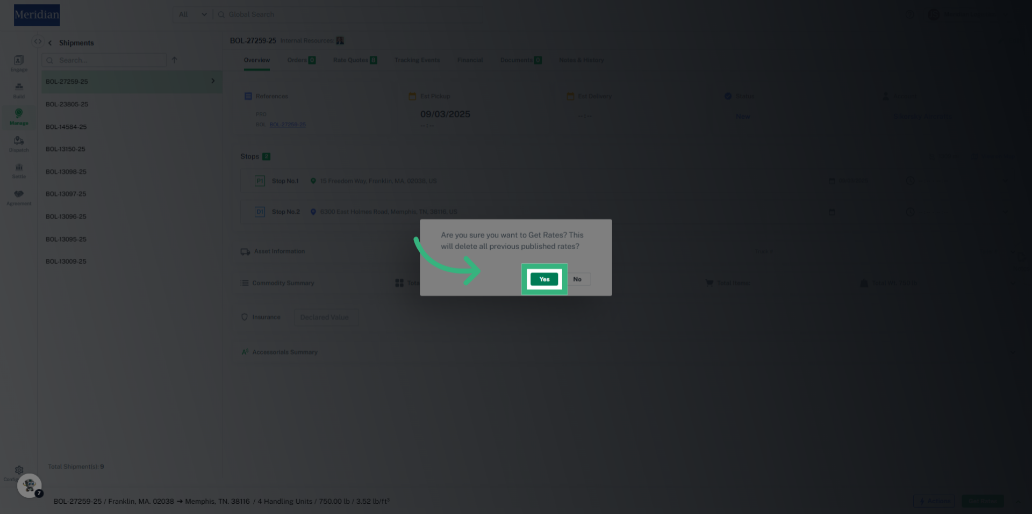The width and height of the screenshot is (1032, 514).
Task: Toggle sort order arrow beside Search
Action: 174,60
